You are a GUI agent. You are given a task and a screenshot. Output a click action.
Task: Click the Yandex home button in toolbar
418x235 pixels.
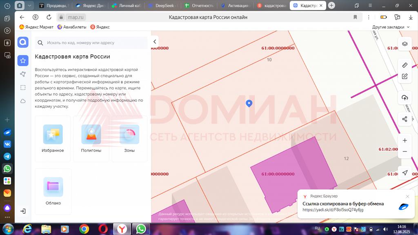tap(36, 17)
